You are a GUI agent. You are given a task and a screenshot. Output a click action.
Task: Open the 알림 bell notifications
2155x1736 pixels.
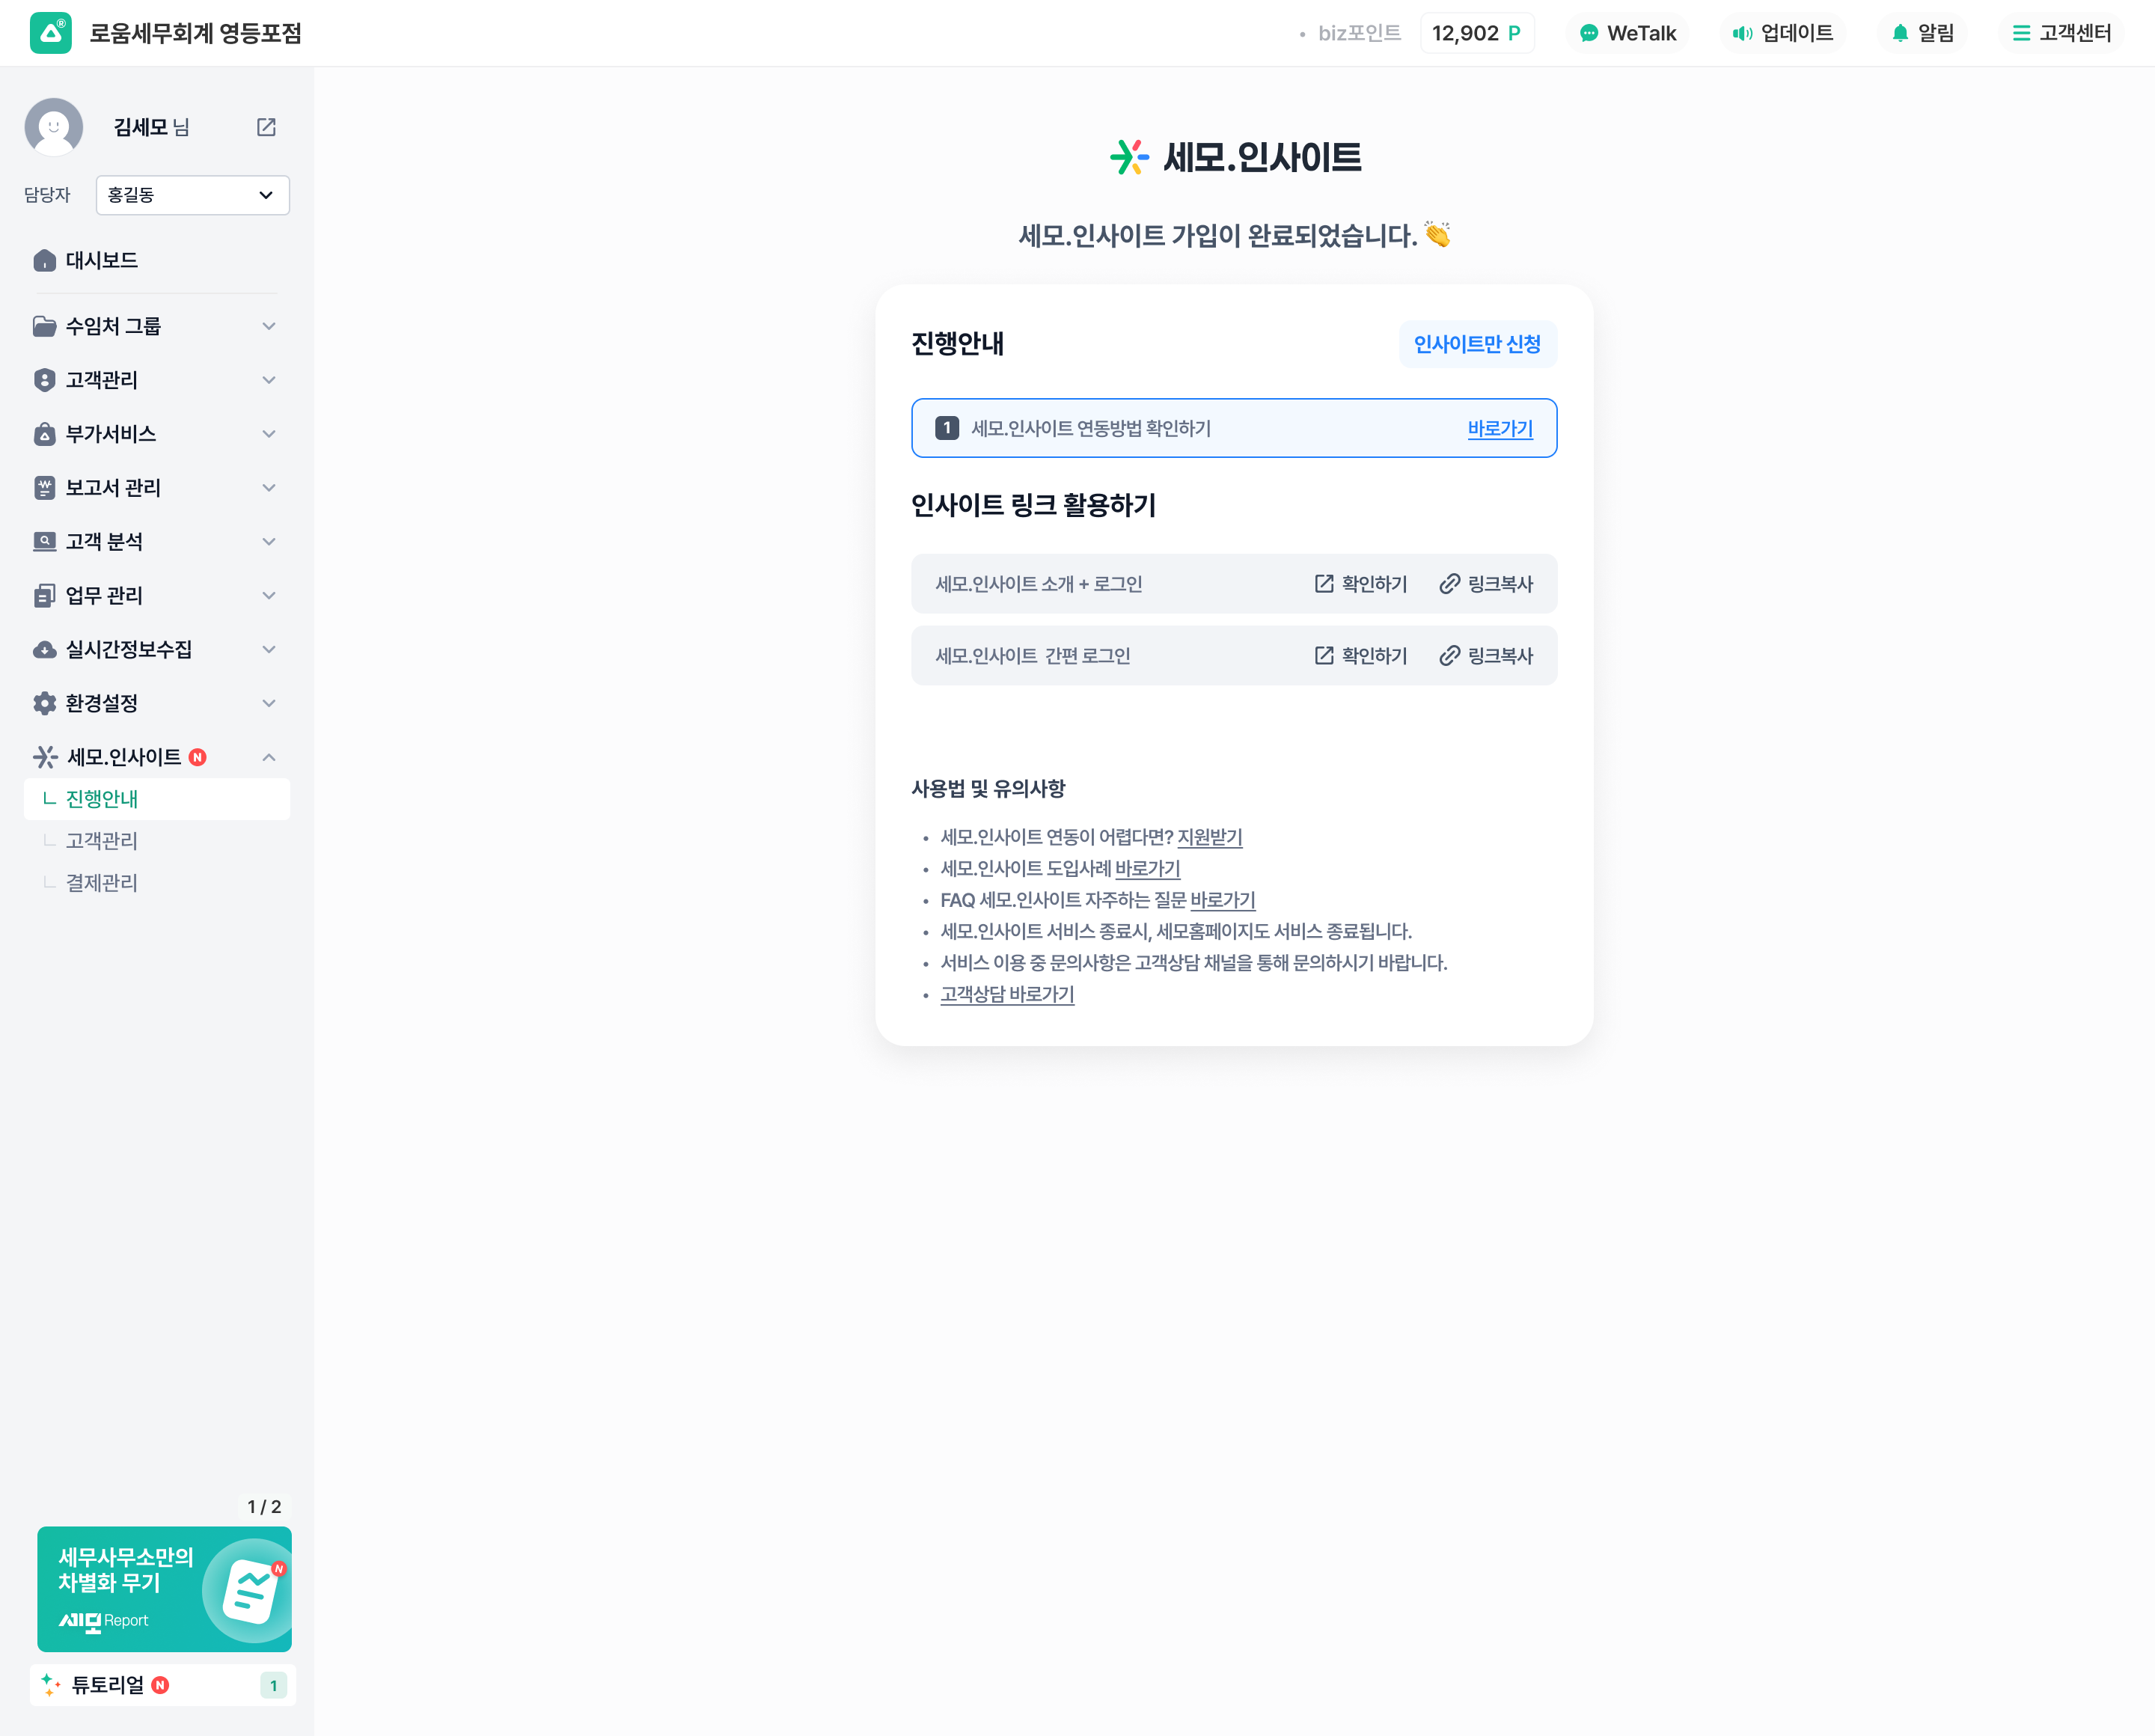1900,33
